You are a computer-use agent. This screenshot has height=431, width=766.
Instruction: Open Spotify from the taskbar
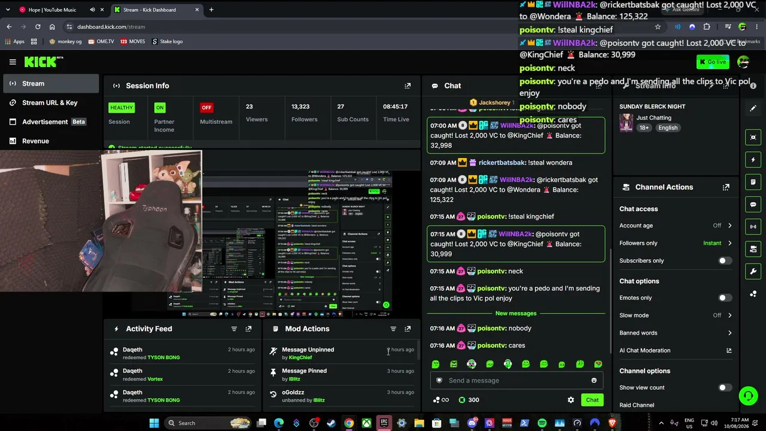point(542,423)
